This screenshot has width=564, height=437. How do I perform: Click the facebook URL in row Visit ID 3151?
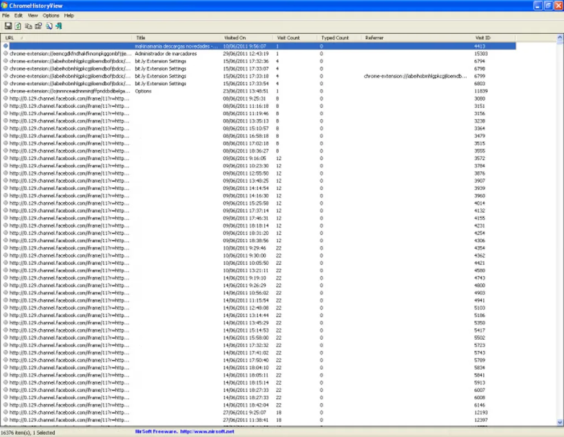pyautogui.click(x=70, y=106)
